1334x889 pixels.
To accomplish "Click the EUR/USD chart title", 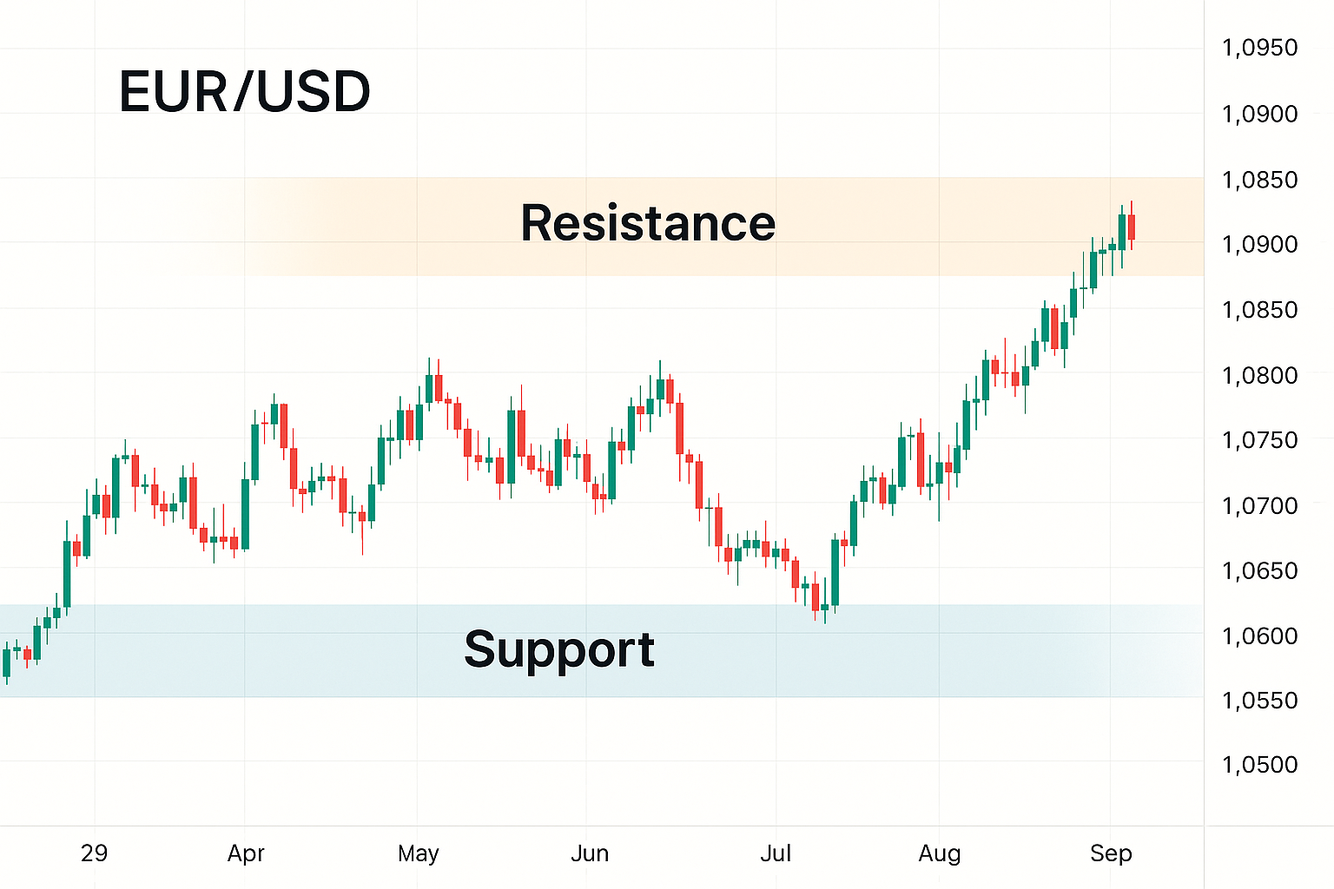I will [x=244, y=92].
